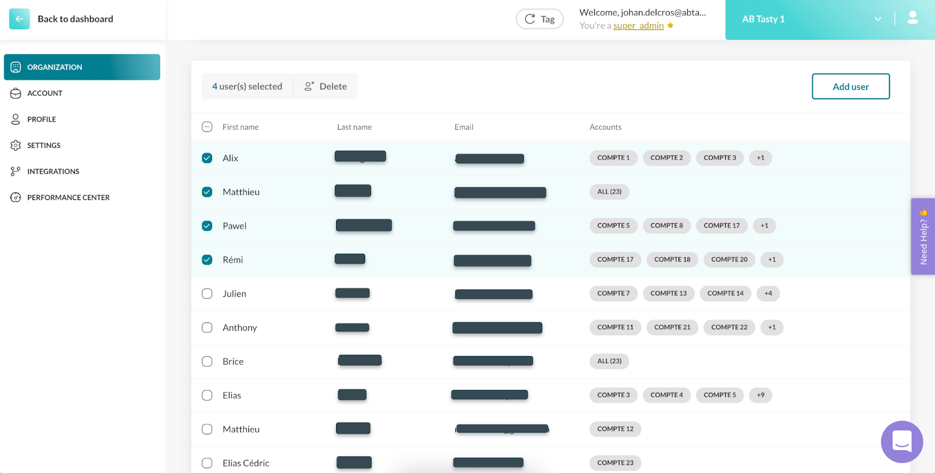Open the super_admin link
This screenshot has width=935, height=473.
[x=638, y=26]
